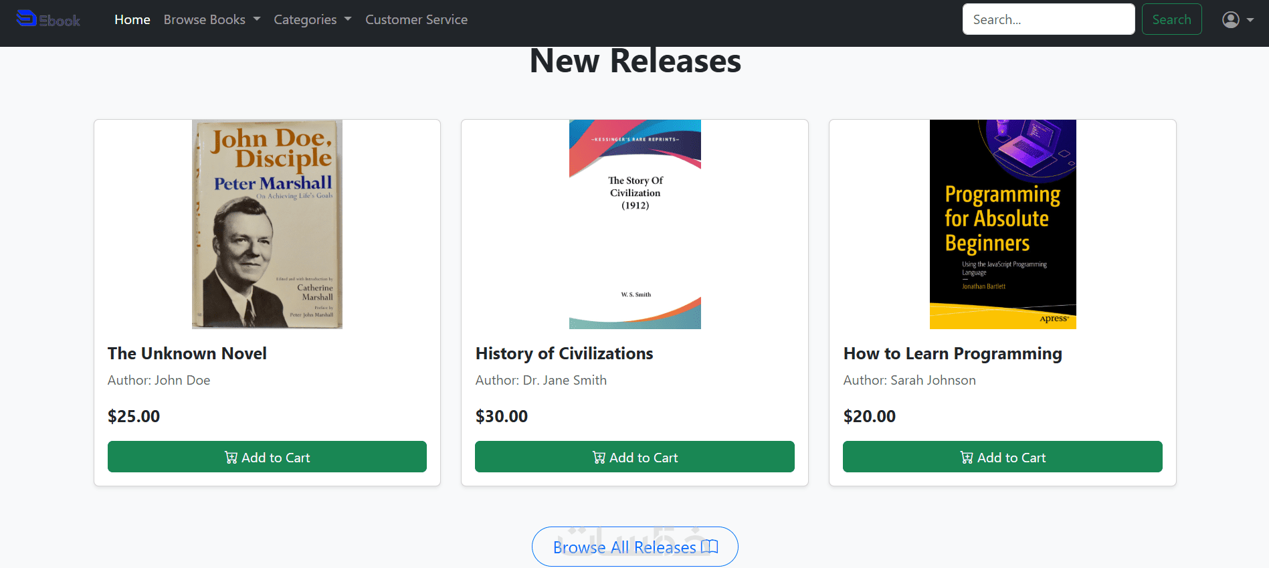
Task: Select History of Civilizations title
Action: click(x=564, y=353)
